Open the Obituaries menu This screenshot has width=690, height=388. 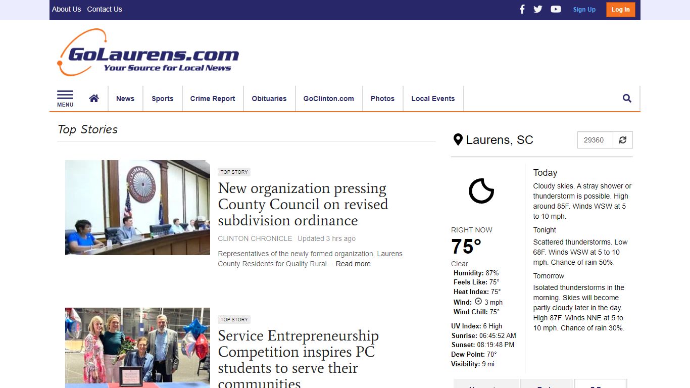coord(269,99)
